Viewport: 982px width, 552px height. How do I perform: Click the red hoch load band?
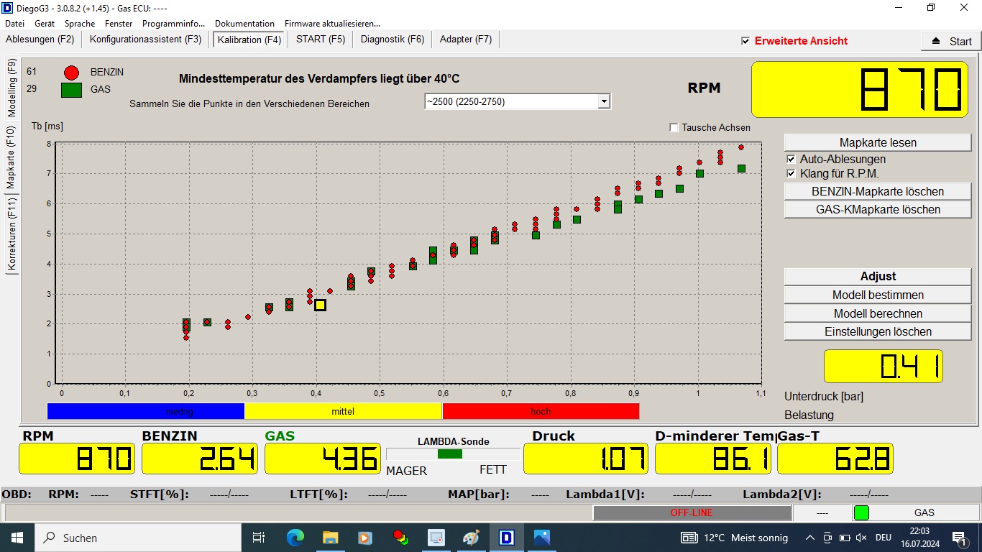click(541, 411)
